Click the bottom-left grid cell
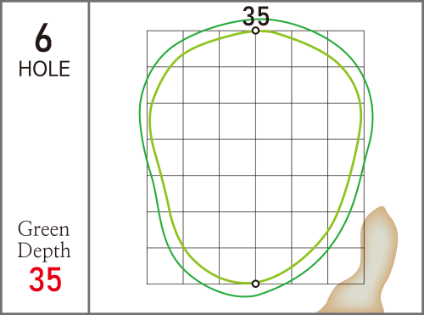The height and width of the screenshot is (315, 424). (165, 266)
